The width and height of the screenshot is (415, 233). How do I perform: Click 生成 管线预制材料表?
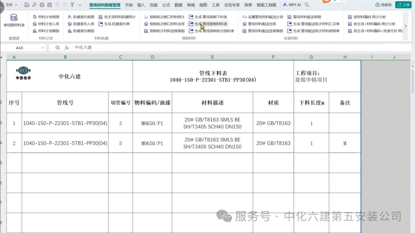(x=208, y=24)
